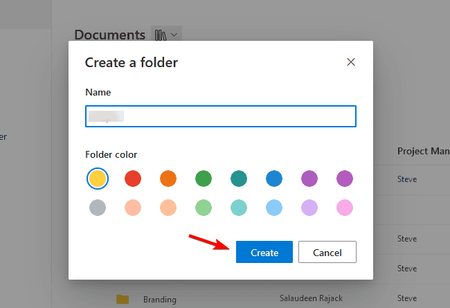Choose the light lavender folder color
This screenshot has width=450, height=308.
(309, 207)
